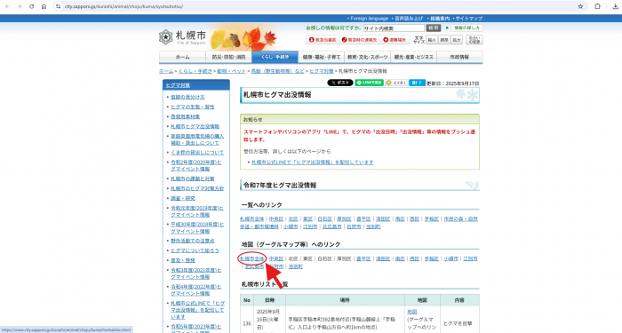This screenshot has width=622, height=333.
Task: Enlarge text size with 拡大 button
Action: (457, 40)
